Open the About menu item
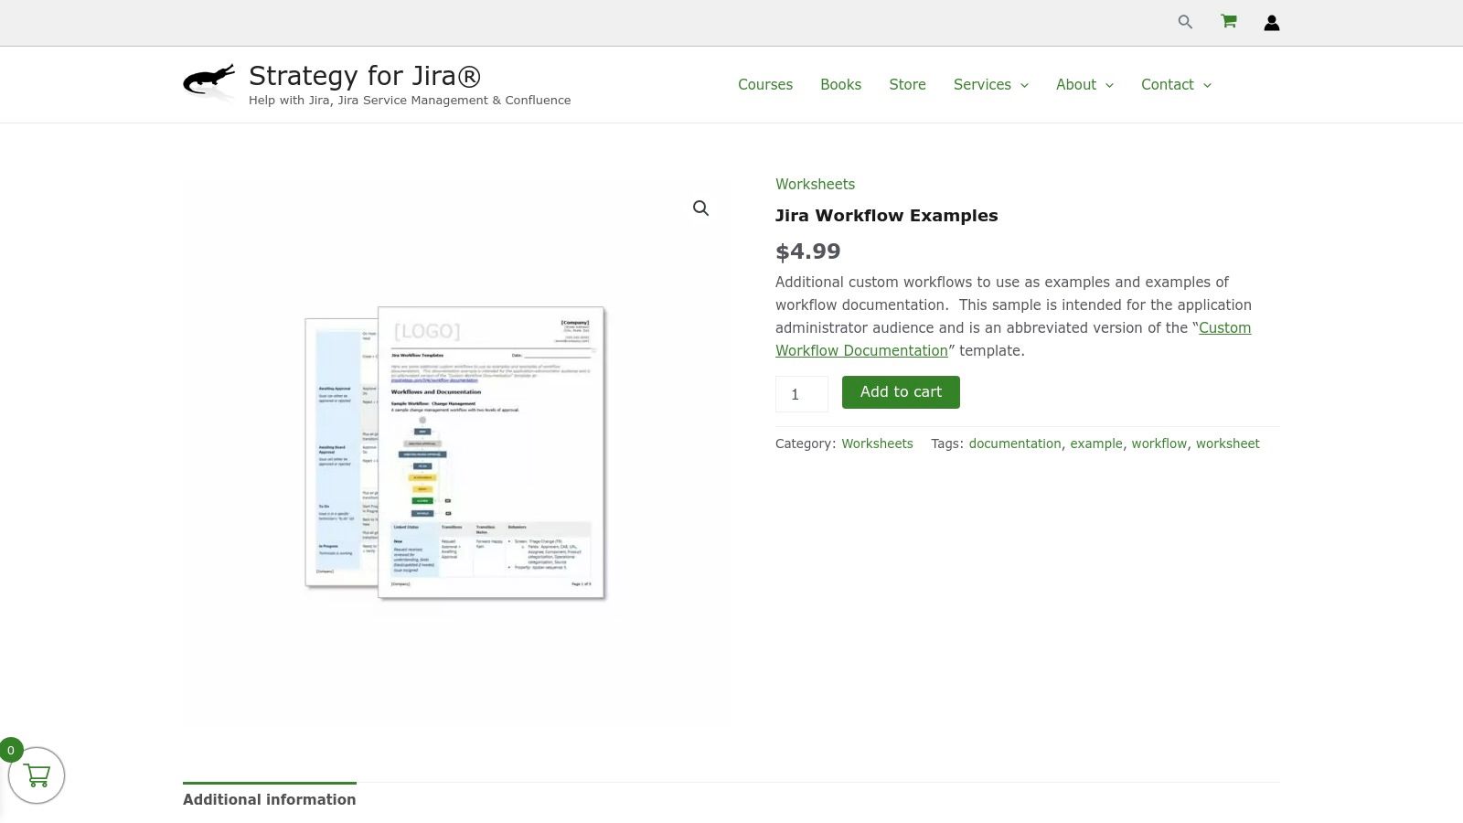Image resolution: width=1463 pixels, height=823 pixels. point(1076,84)
